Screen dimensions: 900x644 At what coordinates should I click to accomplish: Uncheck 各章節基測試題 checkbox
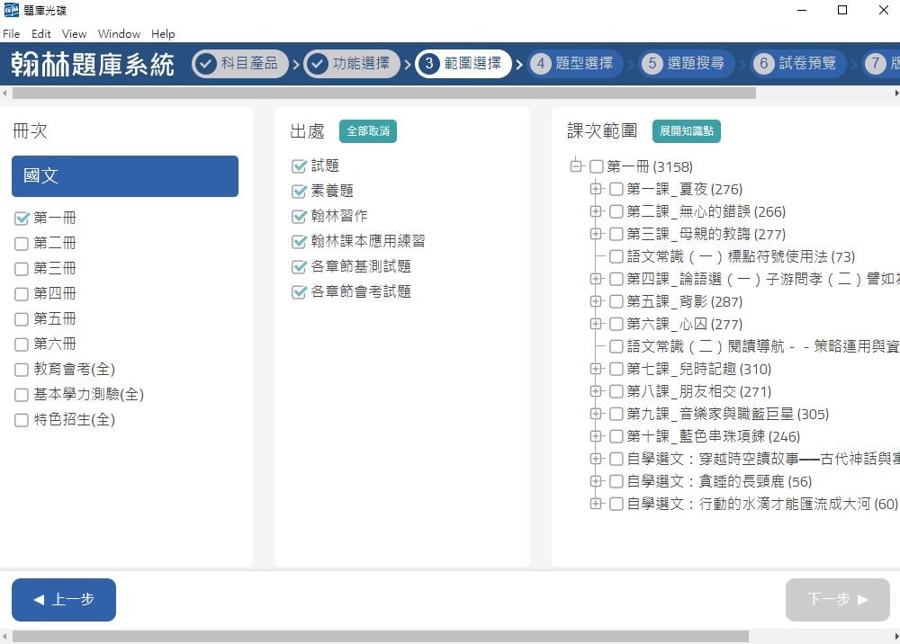click(x=299, y=266)
